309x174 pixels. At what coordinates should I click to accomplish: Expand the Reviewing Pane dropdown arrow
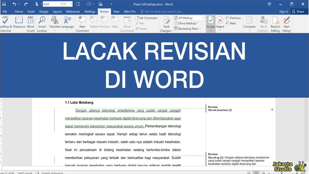200,29
